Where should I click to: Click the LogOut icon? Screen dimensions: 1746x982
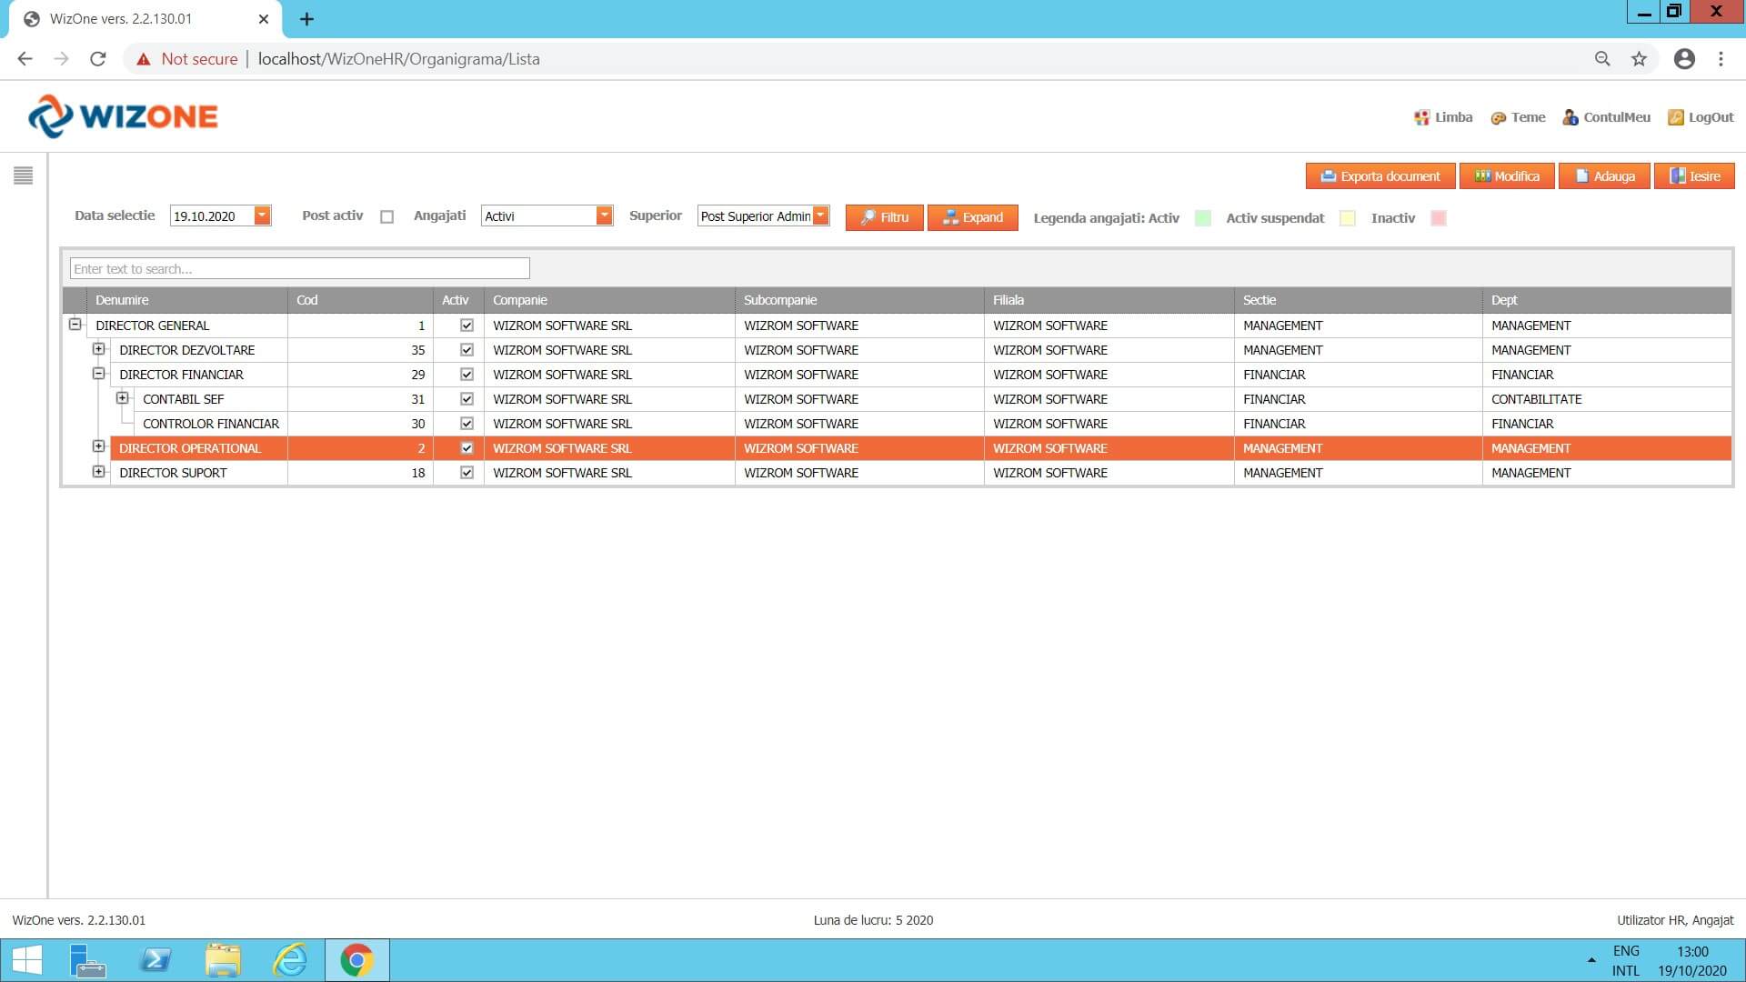(x=1675, y=117)
